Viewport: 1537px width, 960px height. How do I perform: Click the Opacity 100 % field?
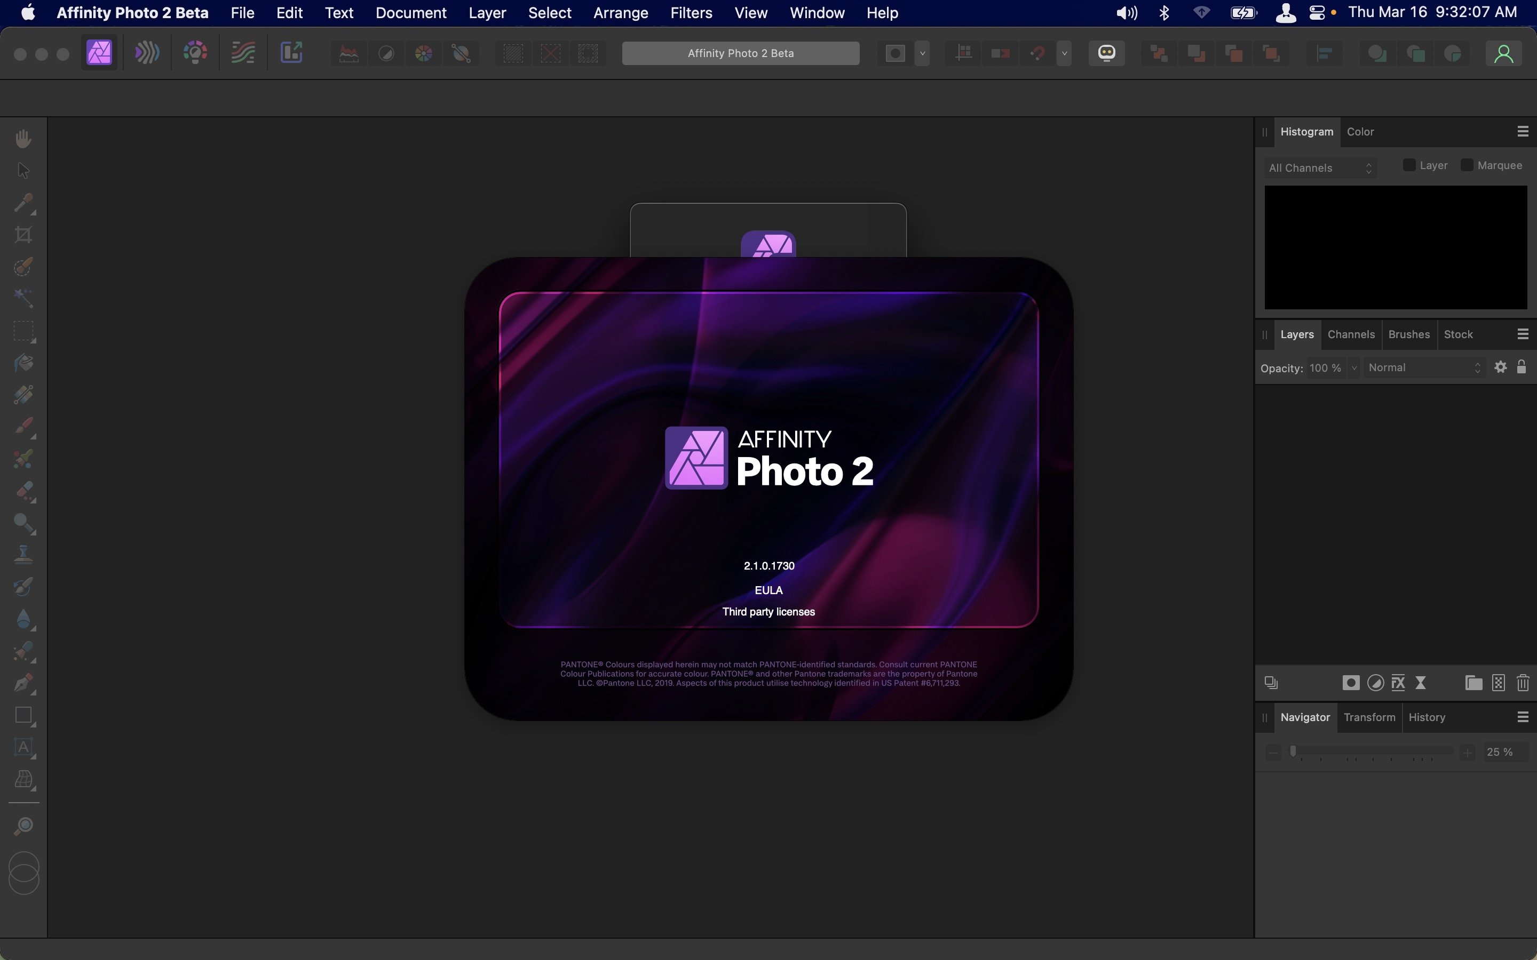click(x=1326, y=367)
